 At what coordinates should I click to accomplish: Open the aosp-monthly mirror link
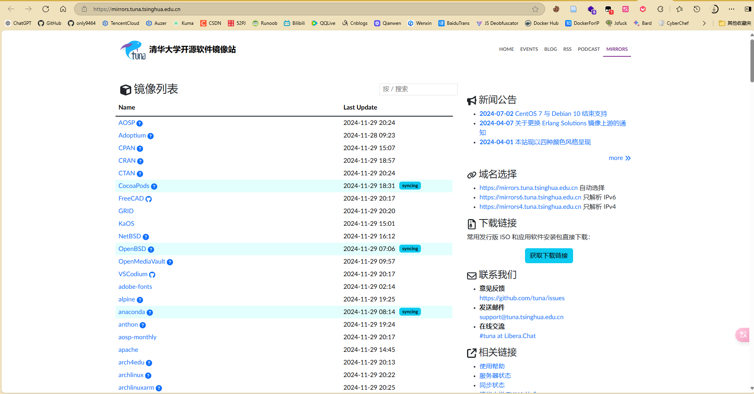coord(138,337)
